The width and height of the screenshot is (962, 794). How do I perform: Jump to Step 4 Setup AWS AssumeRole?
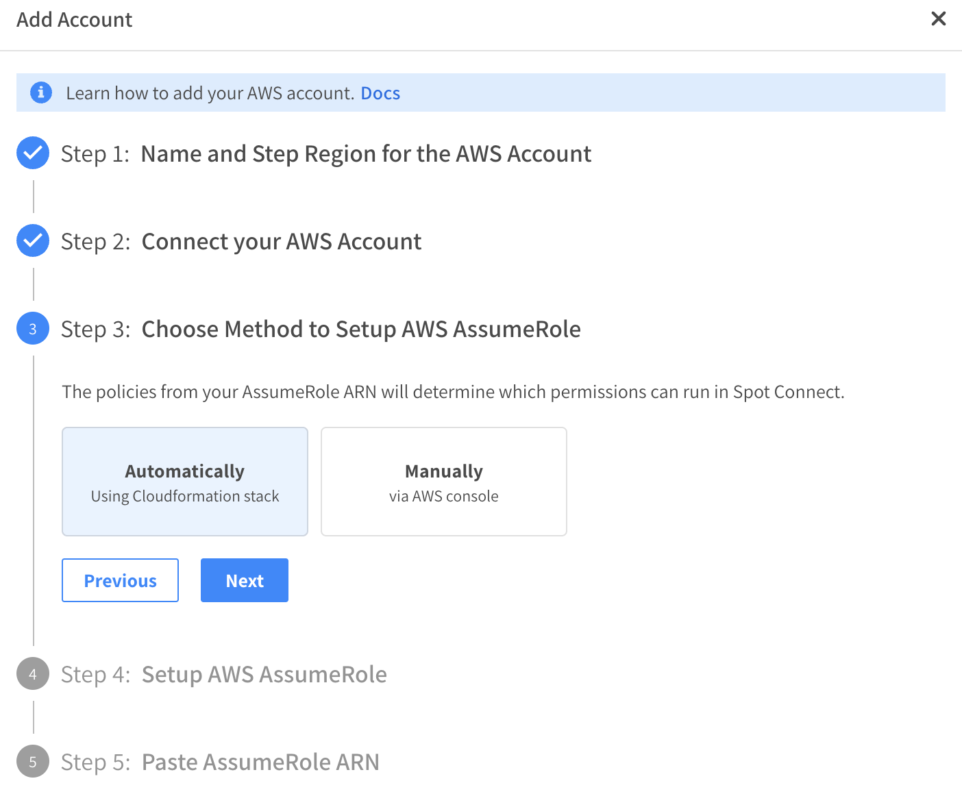[x=264, y=675]
